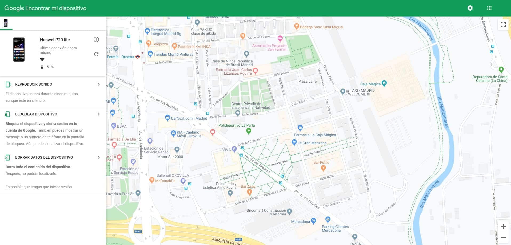Zoom out on the map
Viewport: 511px width, 245px height.
(x=503, y=237)
